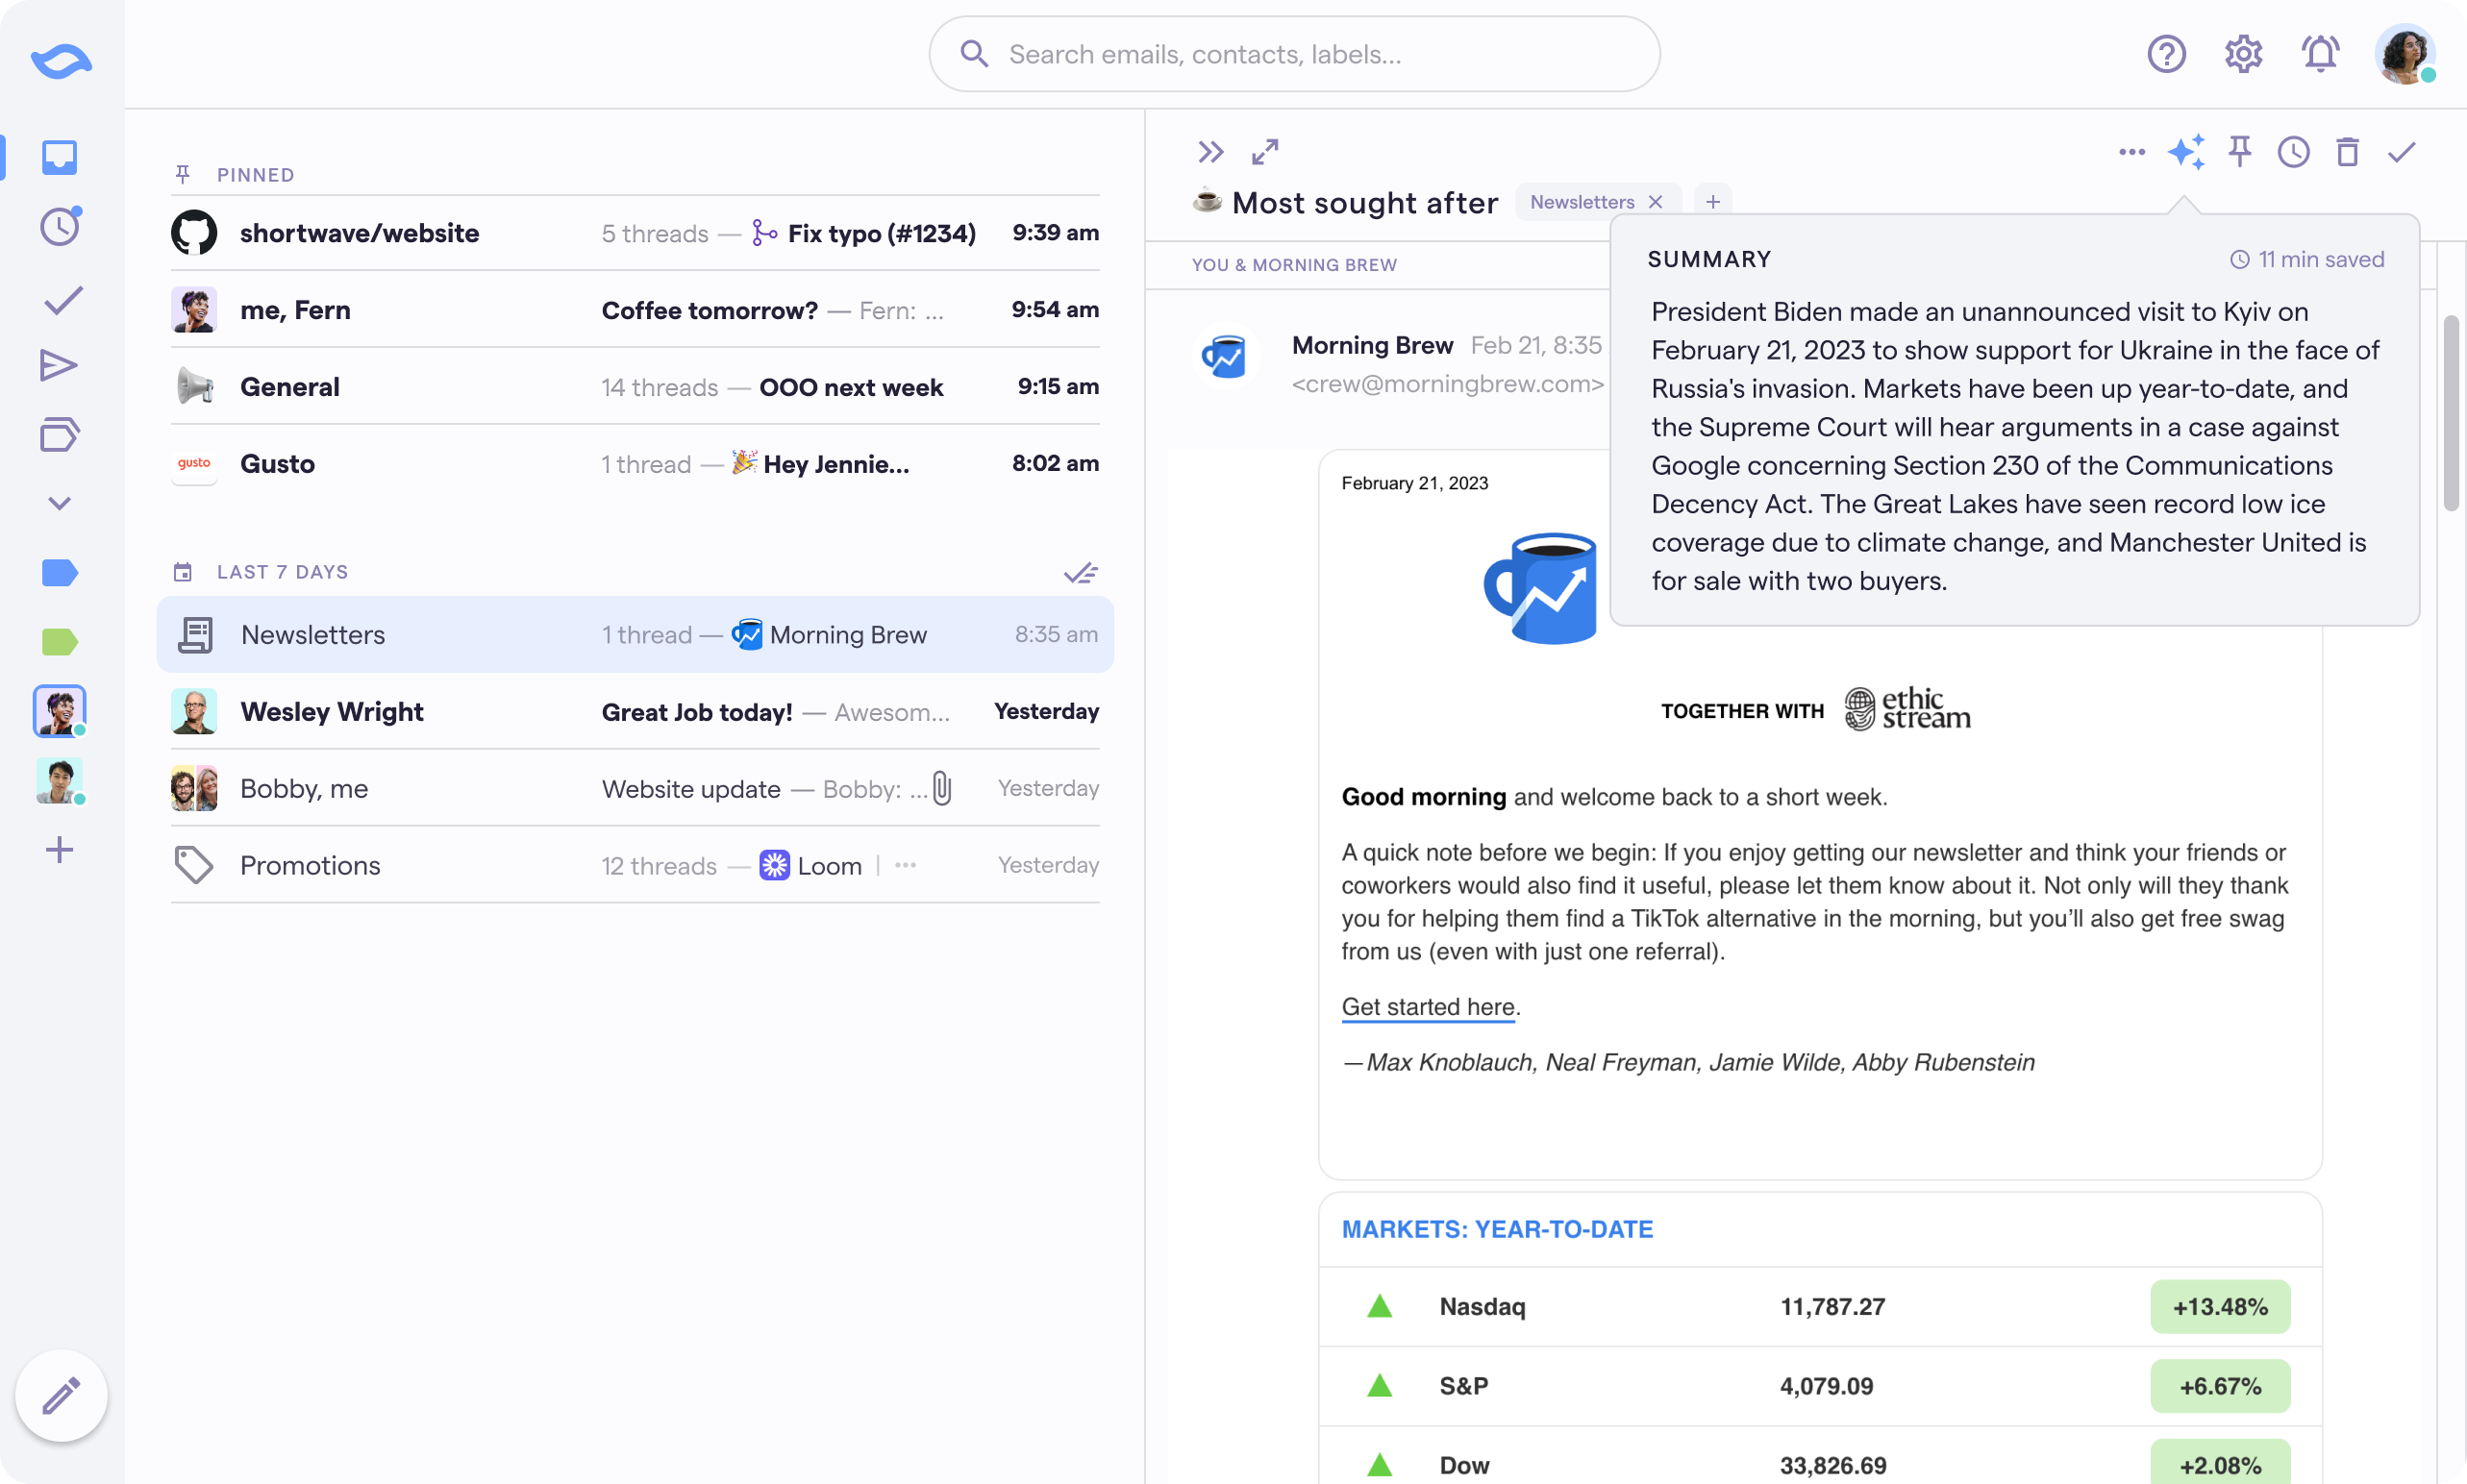
Task: Collapse the thread pane double chevron
Action: click(x=1210, y=152)
